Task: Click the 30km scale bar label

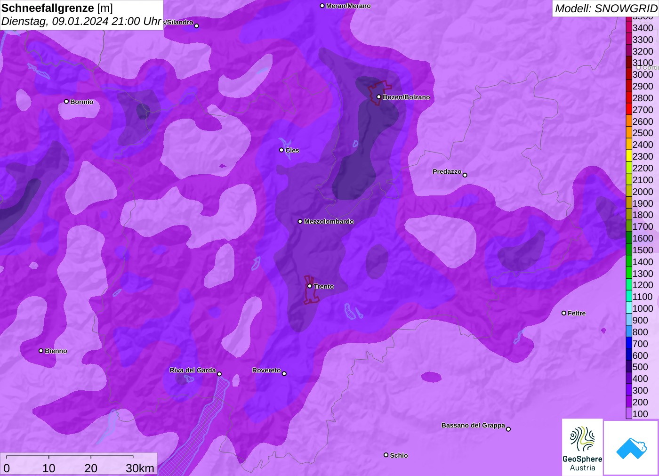Action: pos(140,468)
